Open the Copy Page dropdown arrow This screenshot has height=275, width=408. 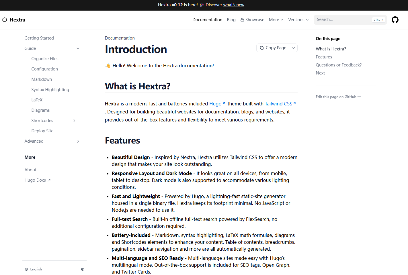point(293,48)
